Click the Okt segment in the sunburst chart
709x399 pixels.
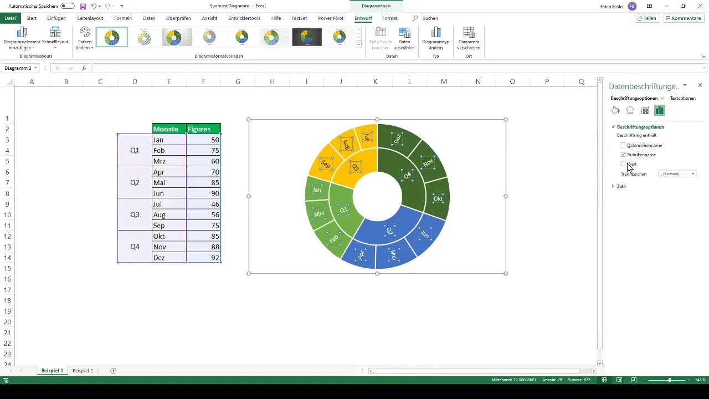pos(438,198)
